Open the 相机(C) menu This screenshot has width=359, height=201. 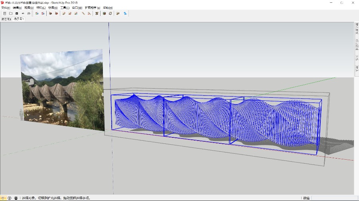tap(41, 8)
